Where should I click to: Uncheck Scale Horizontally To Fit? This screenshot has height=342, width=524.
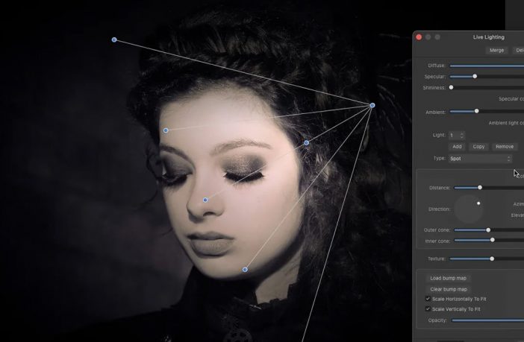coord(428,299)
